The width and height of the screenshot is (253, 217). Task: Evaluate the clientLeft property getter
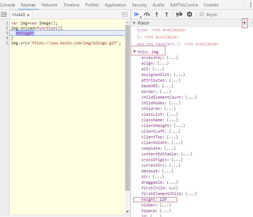[x=175, y=131]
